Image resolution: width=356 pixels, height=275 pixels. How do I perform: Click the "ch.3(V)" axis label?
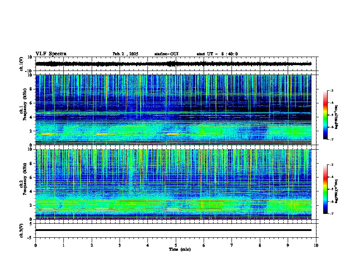[x=22, y=231]
